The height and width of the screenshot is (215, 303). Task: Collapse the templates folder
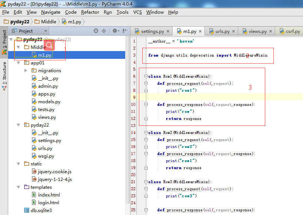pyautogui.click(x=19, y=187)
